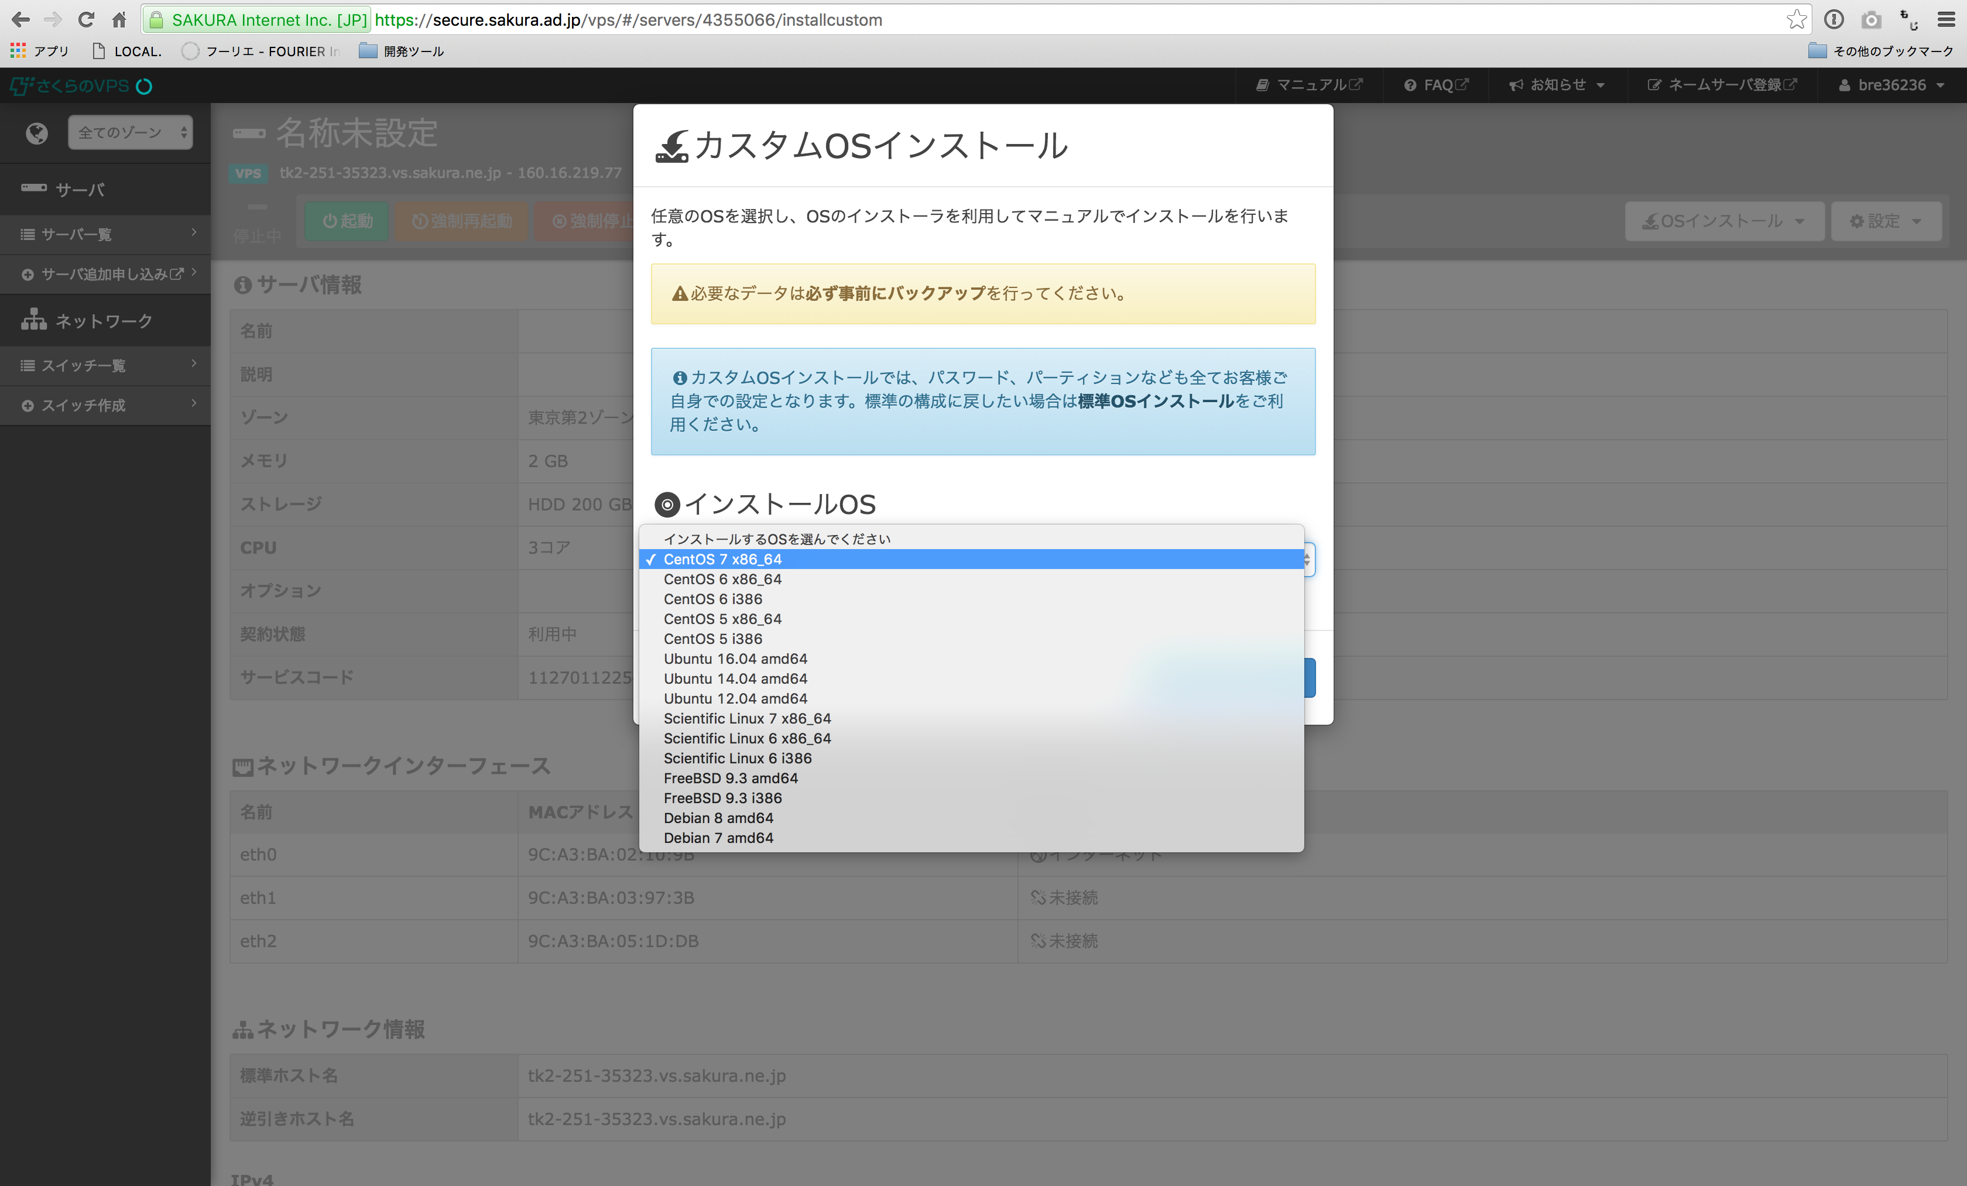Screen dimensions: 1967x1186
Task: Click the browser back arrow
Action: [x=20, y=19]
